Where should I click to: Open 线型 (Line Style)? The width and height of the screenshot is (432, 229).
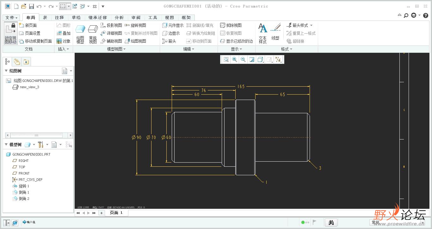click(x=275, y=32)
